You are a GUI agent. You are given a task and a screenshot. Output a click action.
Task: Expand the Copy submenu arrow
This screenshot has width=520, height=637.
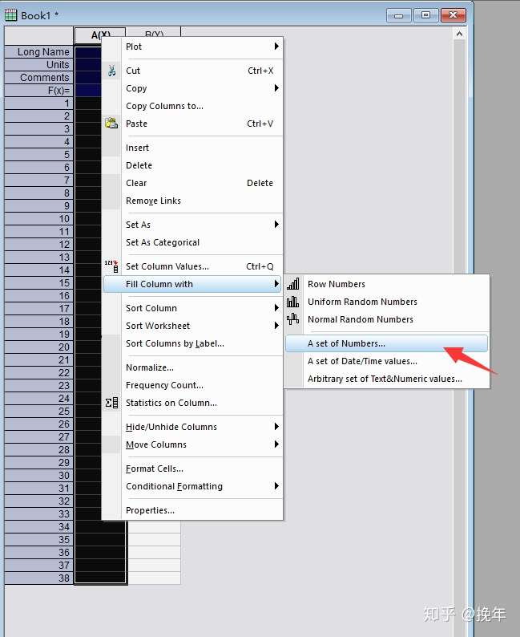pos(276,88)
